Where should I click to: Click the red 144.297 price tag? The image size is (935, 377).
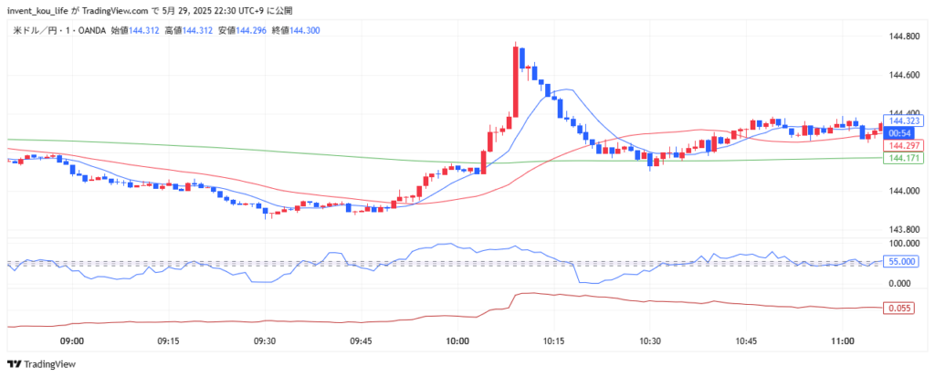tap(903, 145)
